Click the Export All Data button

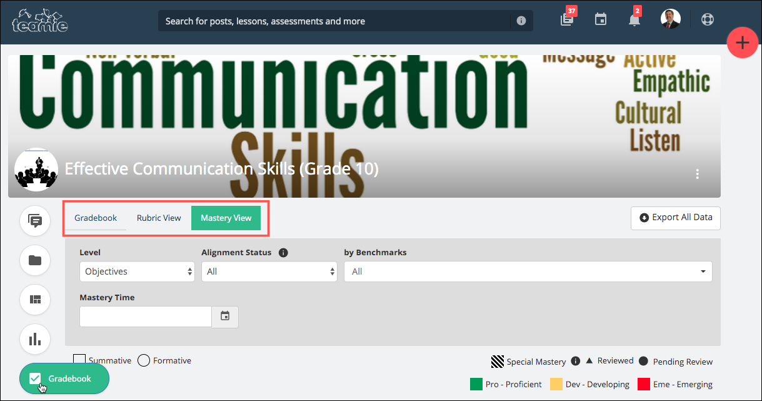tap(676, 218)
